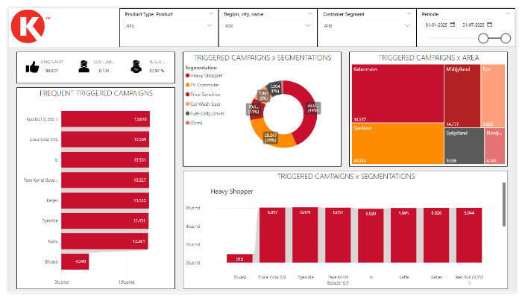Select Heavy Shopper in the segmentation legend
This screenshot has height=298, width=522.
(204, 75)
